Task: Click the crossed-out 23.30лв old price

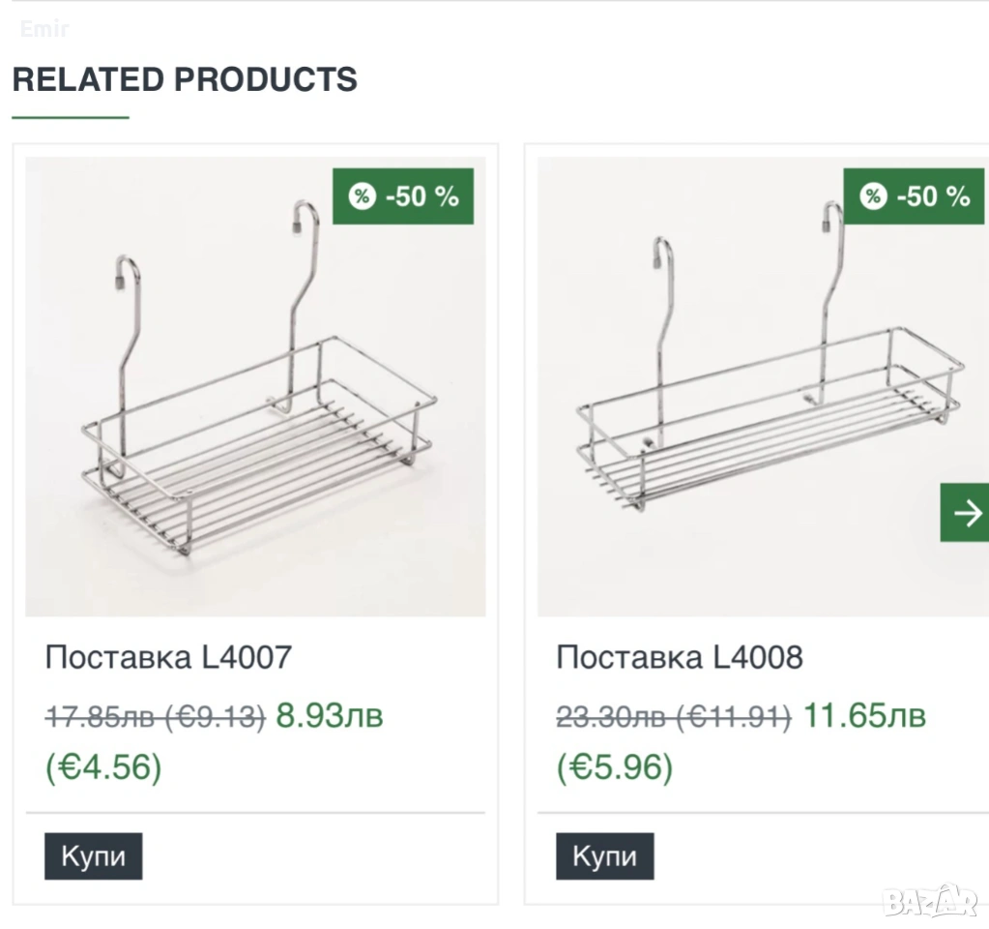Action: 673,717
